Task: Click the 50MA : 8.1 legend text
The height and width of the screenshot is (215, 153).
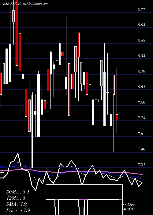Action: (18, 192)
